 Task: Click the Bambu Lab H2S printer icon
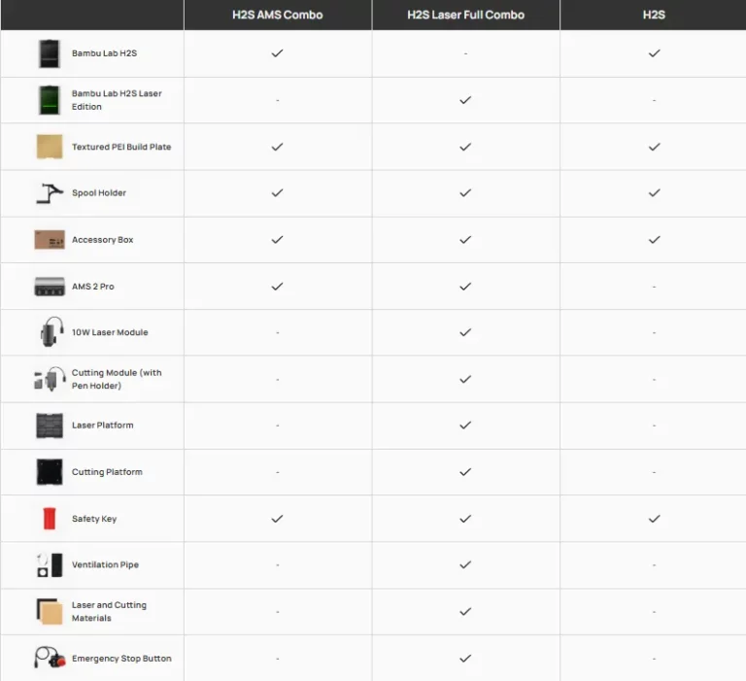[50, 53]
